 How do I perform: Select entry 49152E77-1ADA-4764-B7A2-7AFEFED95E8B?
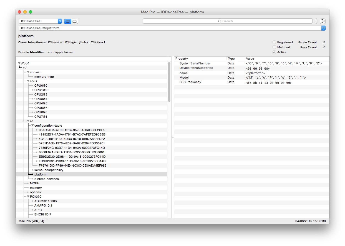[72, 134]
